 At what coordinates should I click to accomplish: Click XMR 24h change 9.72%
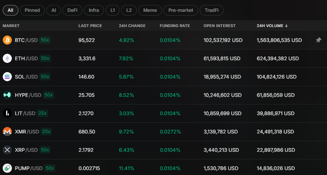click(x=126, y=132)
